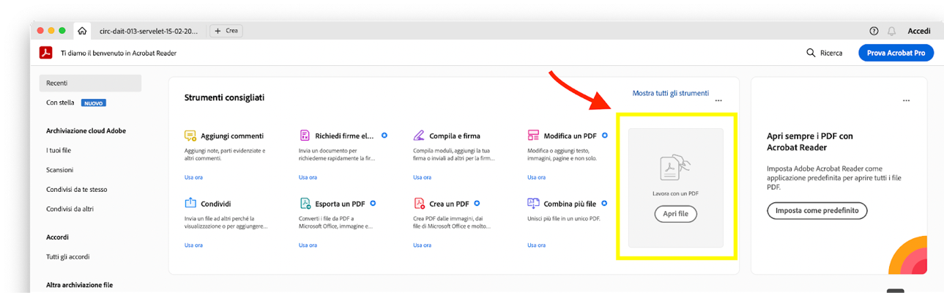
Task: Open Tutti gli accordi
Action: (67, 256)
